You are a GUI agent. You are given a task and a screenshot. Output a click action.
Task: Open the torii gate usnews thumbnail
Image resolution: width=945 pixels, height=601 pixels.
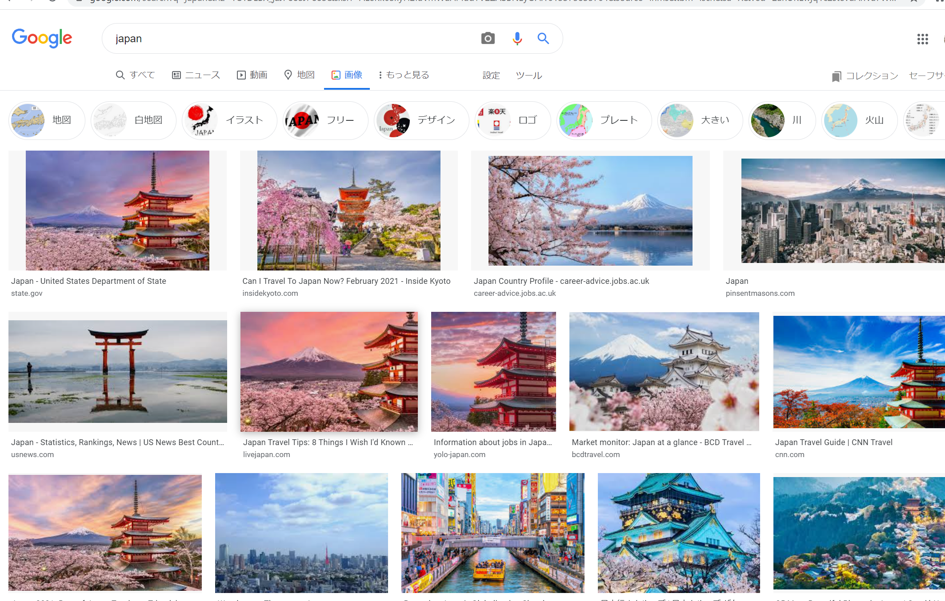(x=118, y=371)
